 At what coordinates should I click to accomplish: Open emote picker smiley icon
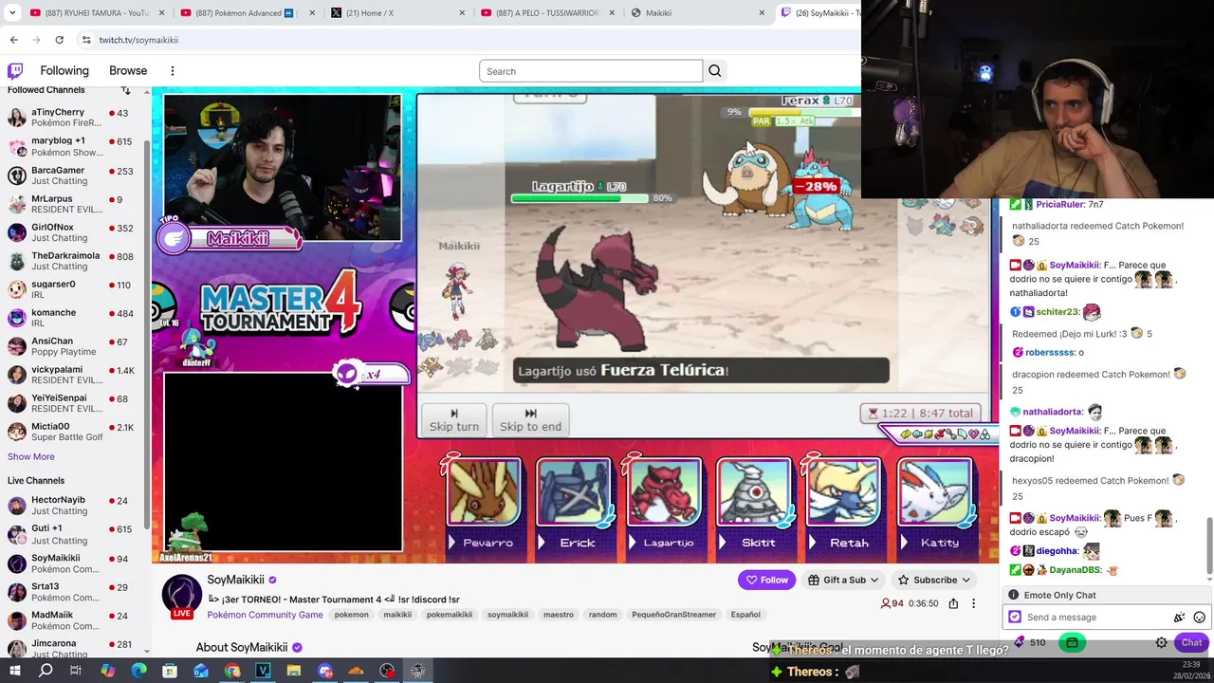point(1199,618)
